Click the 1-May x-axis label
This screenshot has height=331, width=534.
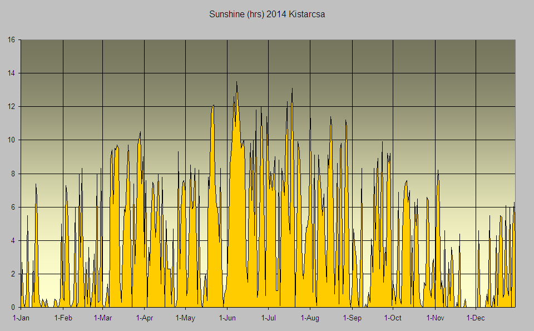point(185,318)
